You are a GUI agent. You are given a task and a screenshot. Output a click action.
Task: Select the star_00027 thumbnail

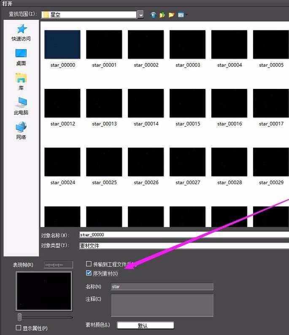pos(188,162)
